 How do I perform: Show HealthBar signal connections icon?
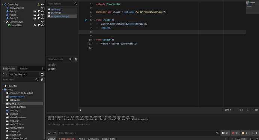(x=35, y=25)
